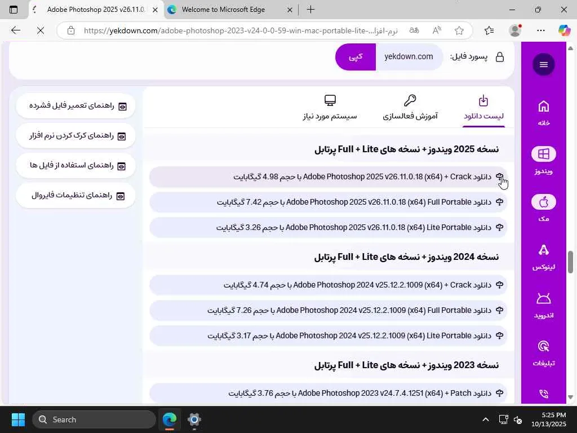The height and width of the screenshot is (433, 577).
Task: Open Edge Settings and more menu
Action: pyautogui.click(x=540, y=30)
